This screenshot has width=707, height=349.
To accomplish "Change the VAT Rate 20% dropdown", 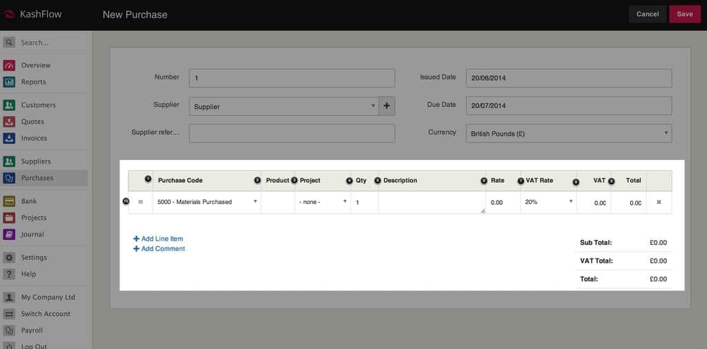I will 549,202.
